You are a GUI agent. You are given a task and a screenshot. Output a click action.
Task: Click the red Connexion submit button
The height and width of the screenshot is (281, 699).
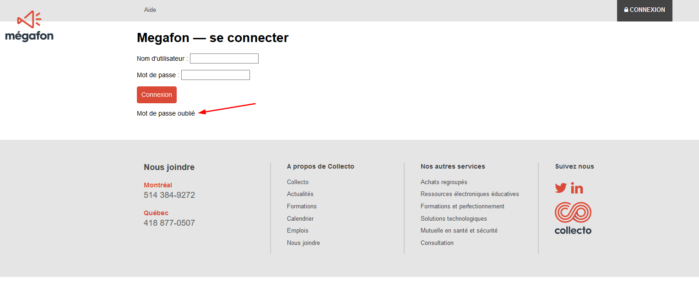pyautogui.click(x=157, y=95)
